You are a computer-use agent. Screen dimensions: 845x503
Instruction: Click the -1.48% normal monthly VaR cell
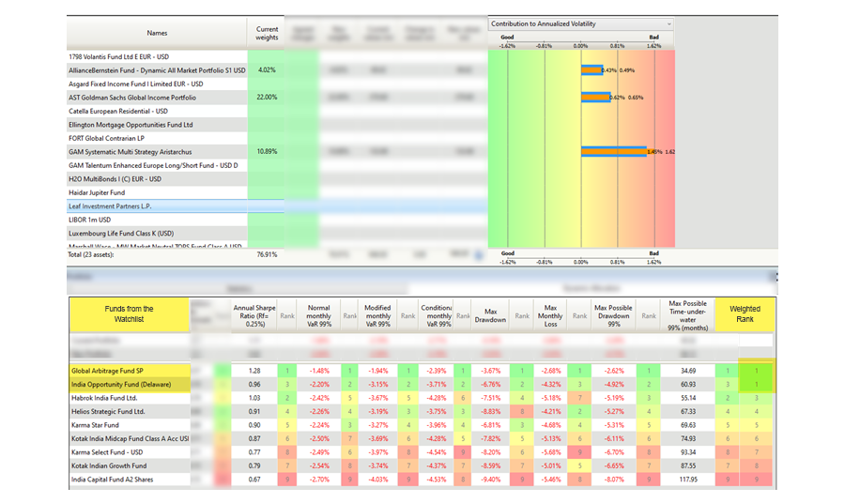[x=319, y=371]
